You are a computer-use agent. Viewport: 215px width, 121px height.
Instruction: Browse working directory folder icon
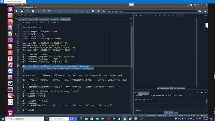[200, 11]
